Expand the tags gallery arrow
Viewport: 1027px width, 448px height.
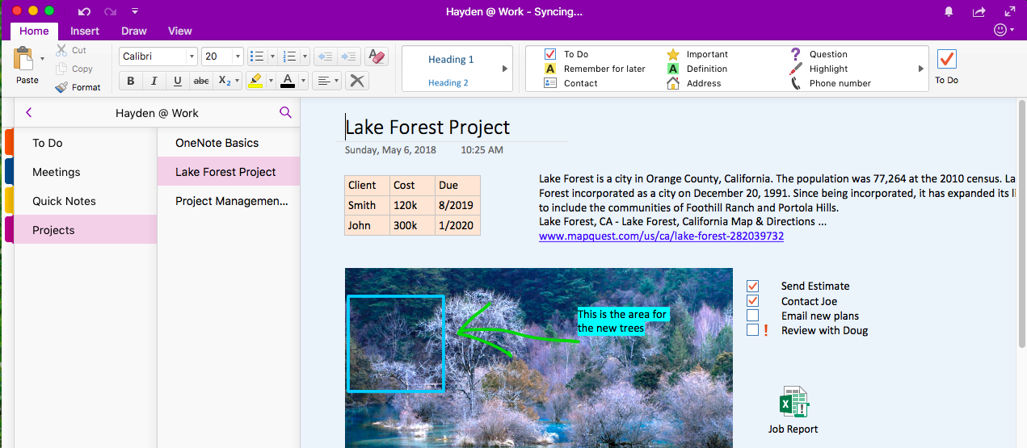coord(921,69)
